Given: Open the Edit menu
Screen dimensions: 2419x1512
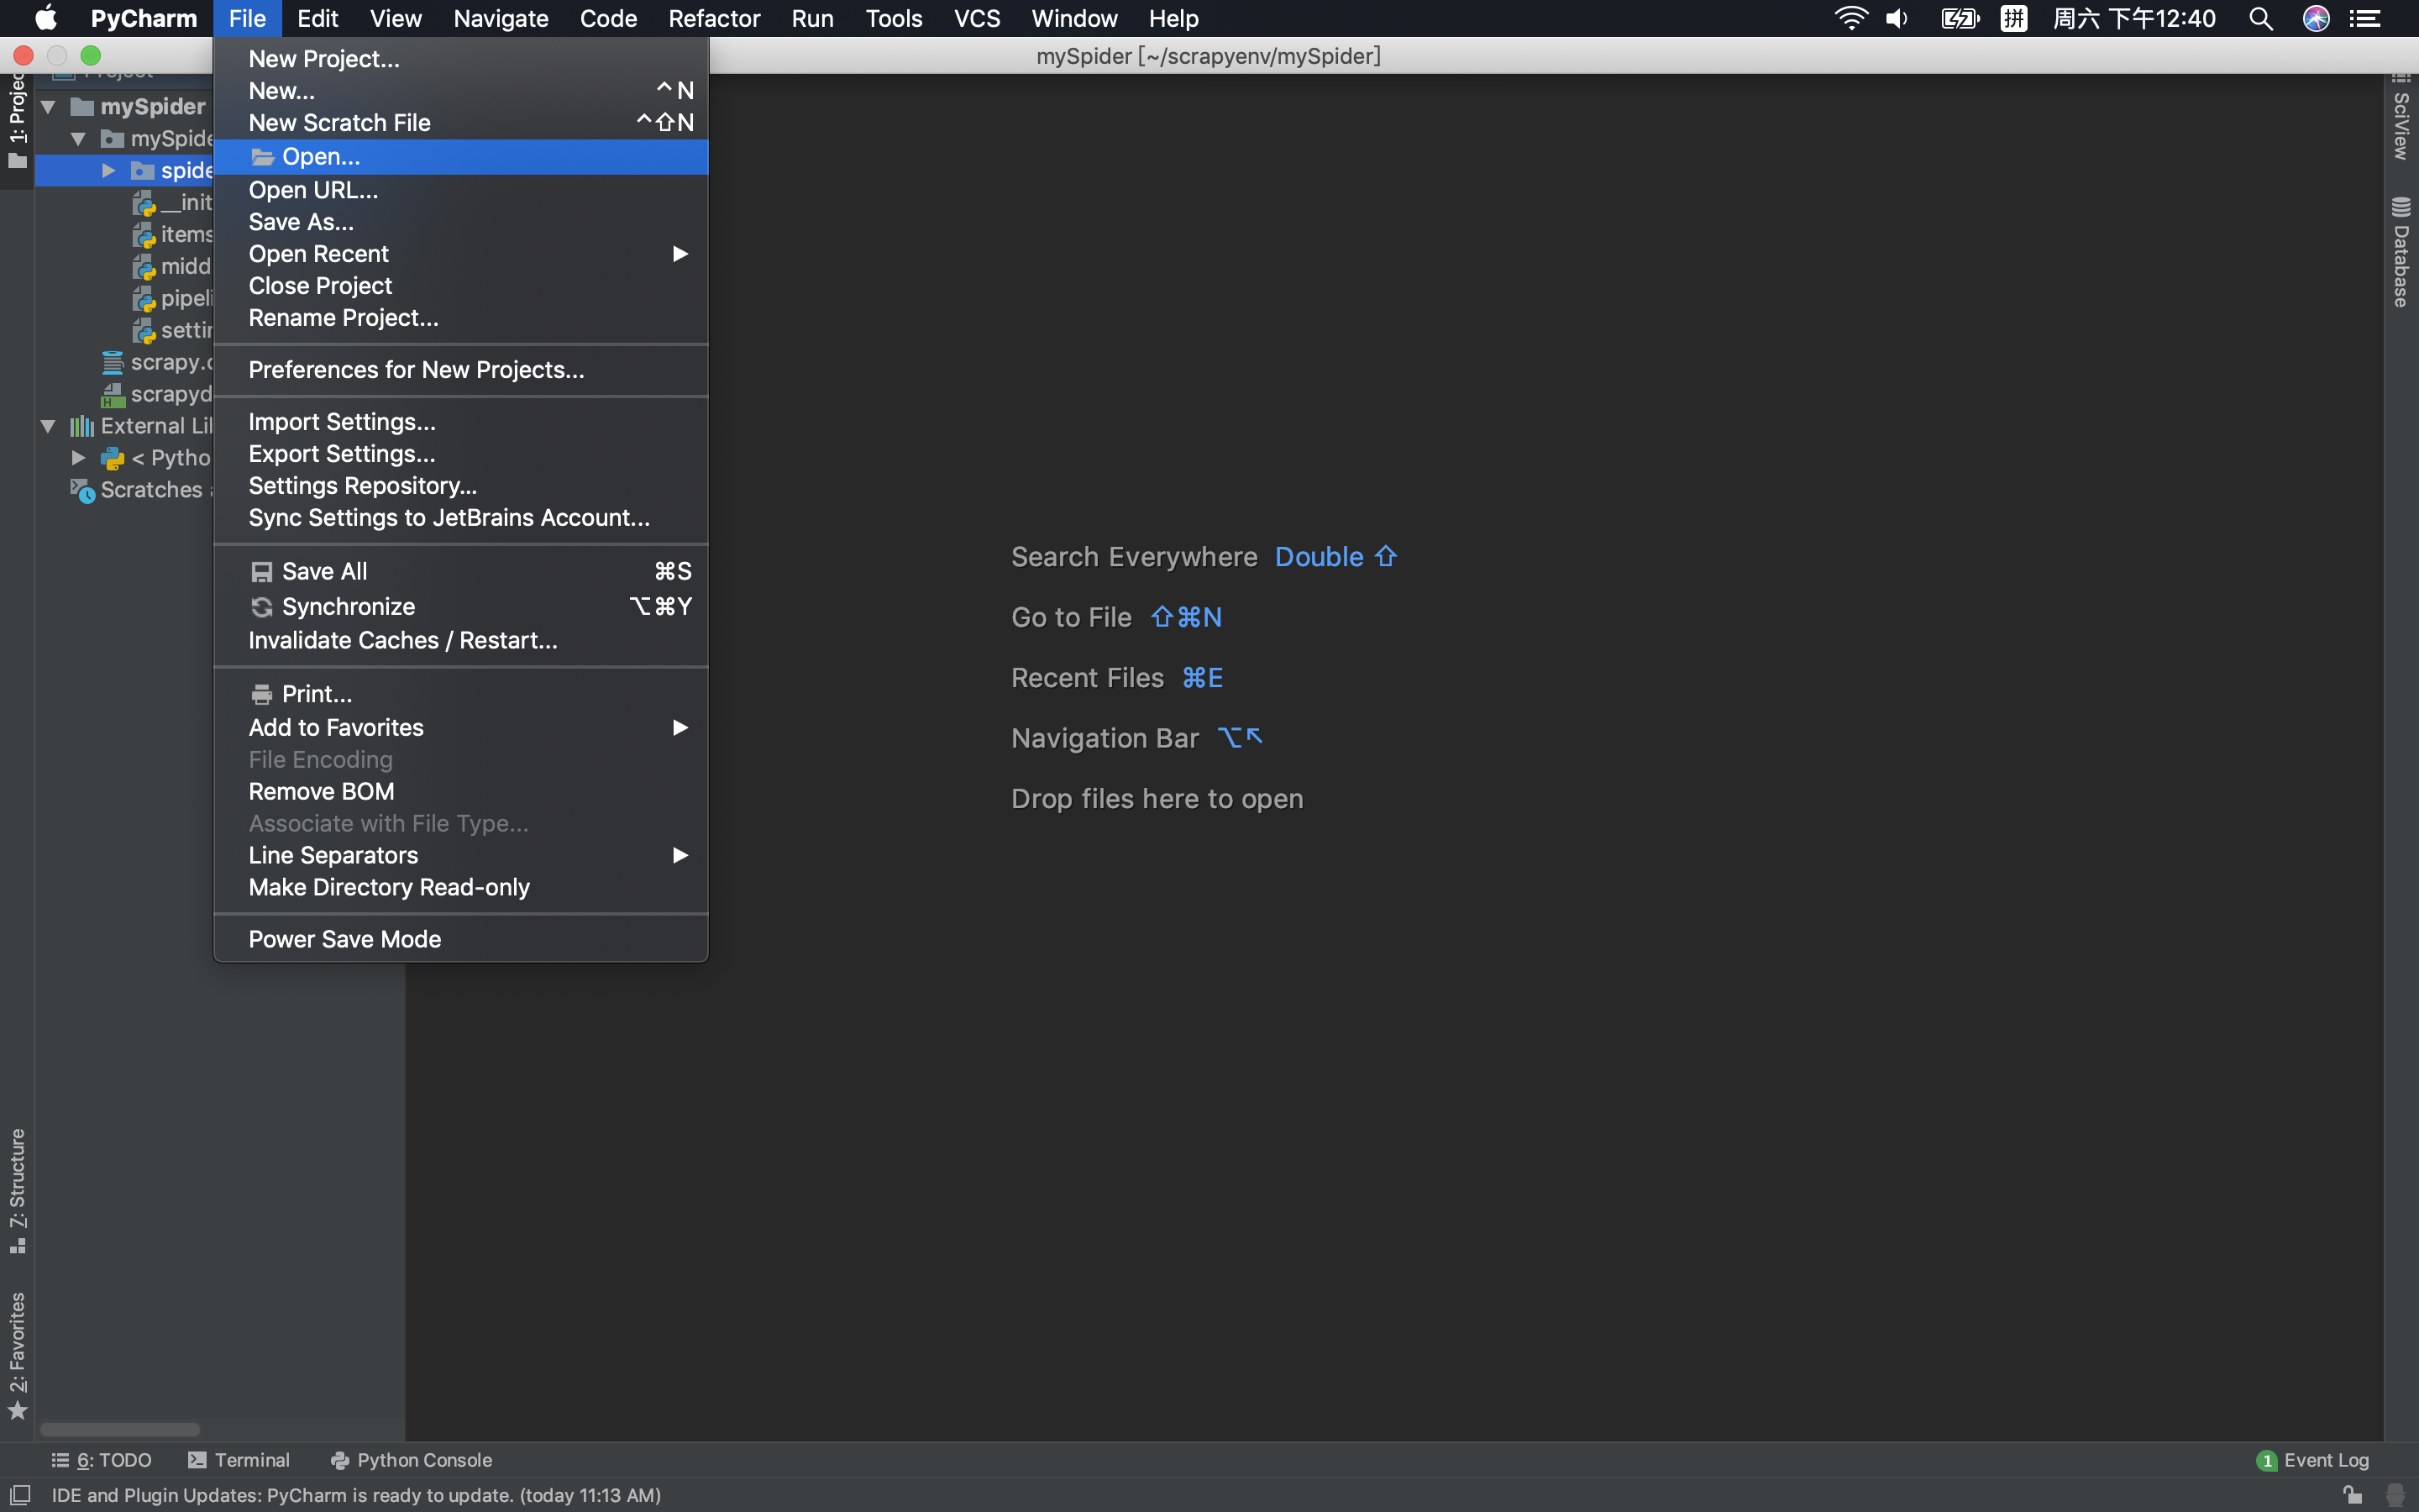Looking at the screenshot, I should click(317, 18).
